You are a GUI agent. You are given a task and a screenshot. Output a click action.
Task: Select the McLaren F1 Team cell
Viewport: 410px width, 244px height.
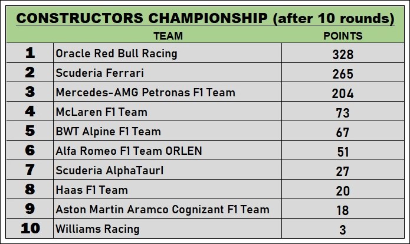[x=101, y=112]
